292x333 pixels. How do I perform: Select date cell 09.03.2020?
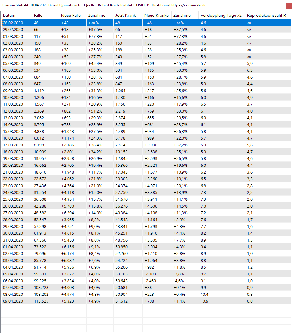point(13,91)
